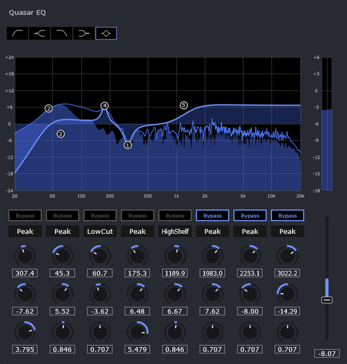
Task: Click the gain knob above -7.62
Action: coord(25,294)
